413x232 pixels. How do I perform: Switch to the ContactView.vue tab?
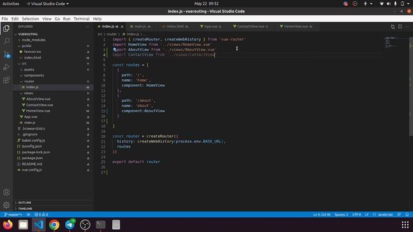(x=250, y=26)
